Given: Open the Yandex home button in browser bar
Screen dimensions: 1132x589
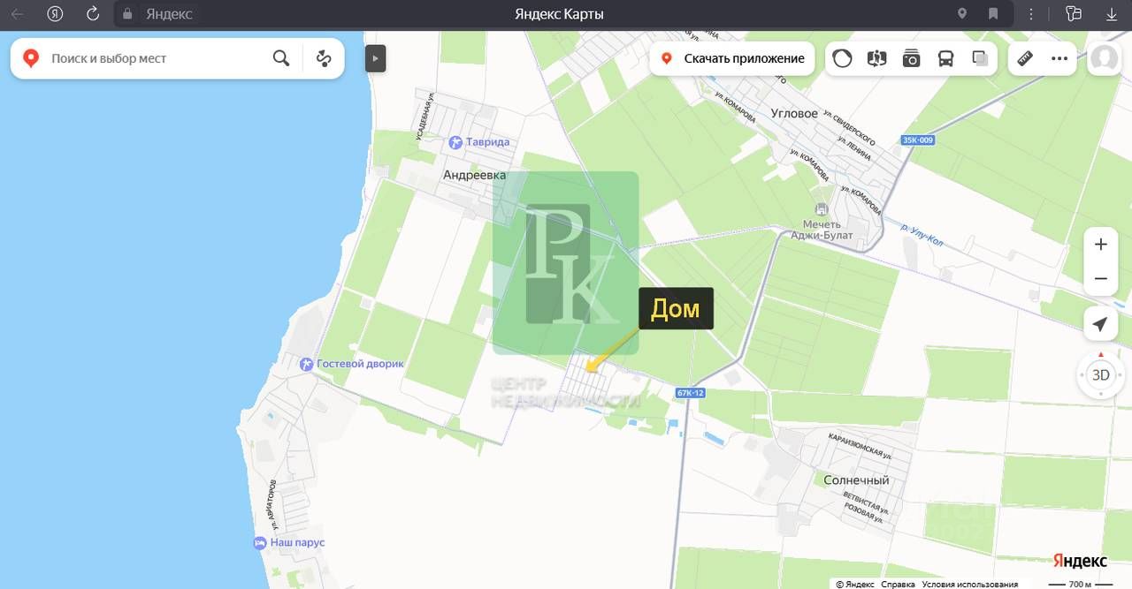Looking at the screenshot, I should (55, 14).
